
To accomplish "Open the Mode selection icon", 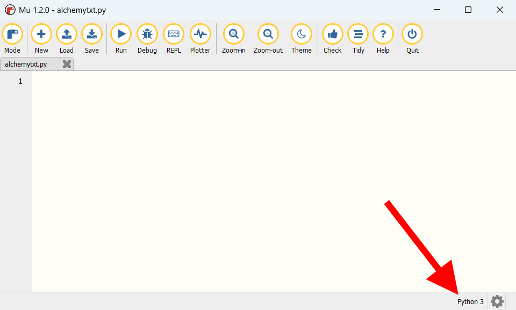I will (x=12, y=34).
